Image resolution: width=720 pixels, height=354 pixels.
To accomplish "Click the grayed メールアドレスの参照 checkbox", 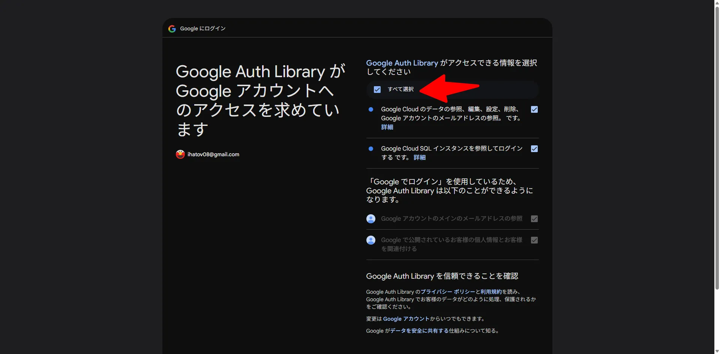I will coord(534,218).
